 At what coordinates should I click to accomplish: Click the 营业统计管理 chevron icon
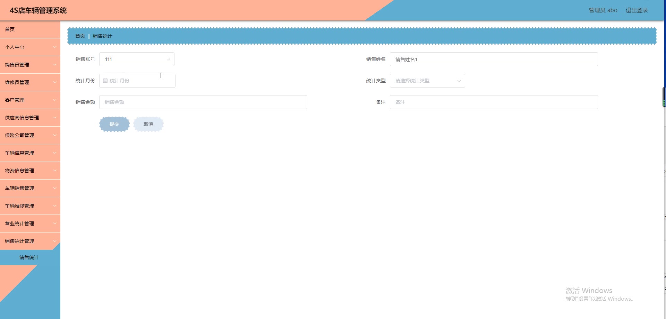(55, 224)
